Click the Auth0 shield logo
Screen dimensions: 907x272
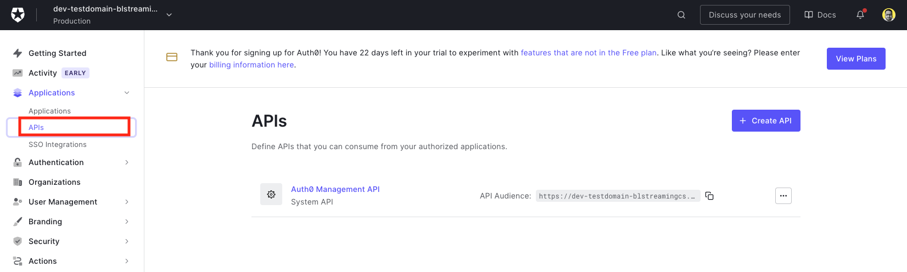coord(18,15)
